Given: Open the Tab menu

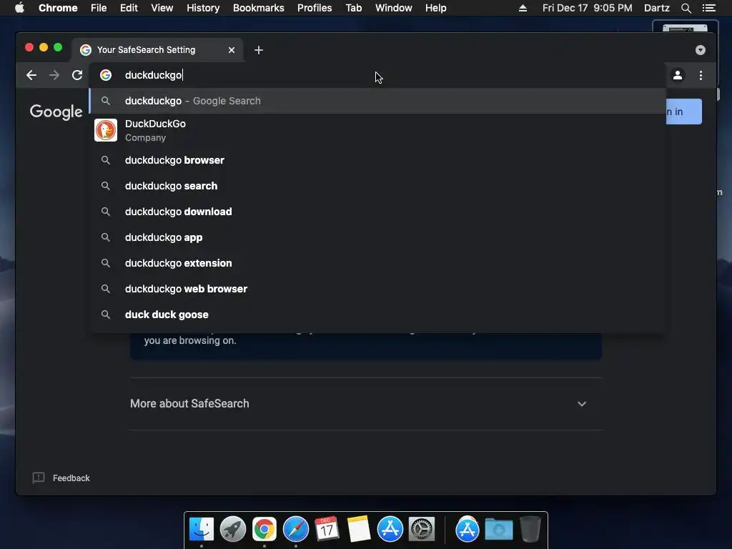Looking at the screenshot, I should pos(354,8).
